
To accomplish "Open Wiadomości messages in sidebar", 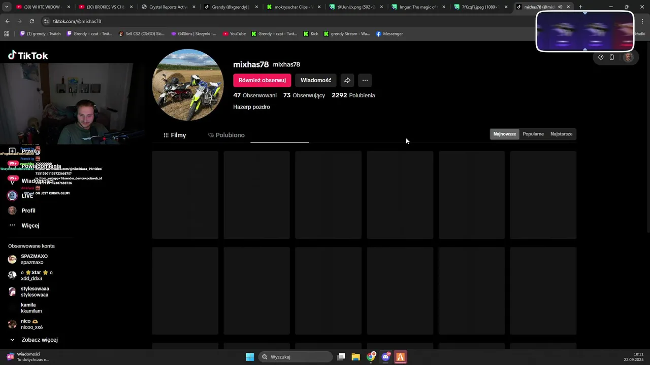I will pos(30,180).
